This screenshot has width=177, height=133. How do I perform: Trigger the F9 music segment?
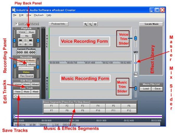tap(83, 111)
